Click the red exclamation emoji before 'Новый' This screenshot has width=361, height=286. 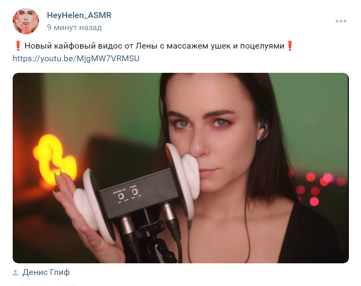pos(18,46)
